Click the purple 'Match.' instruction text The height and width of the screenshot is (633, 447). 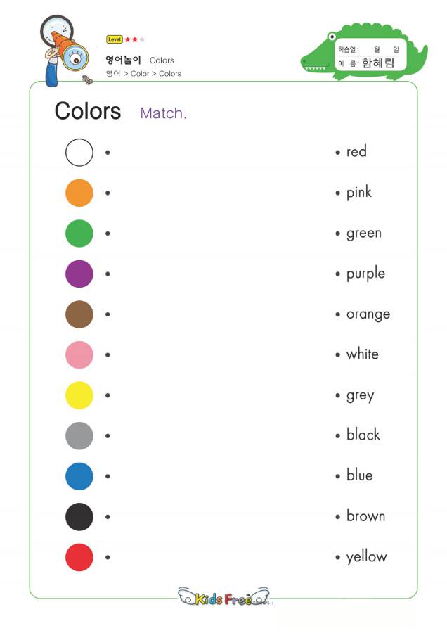163,113
